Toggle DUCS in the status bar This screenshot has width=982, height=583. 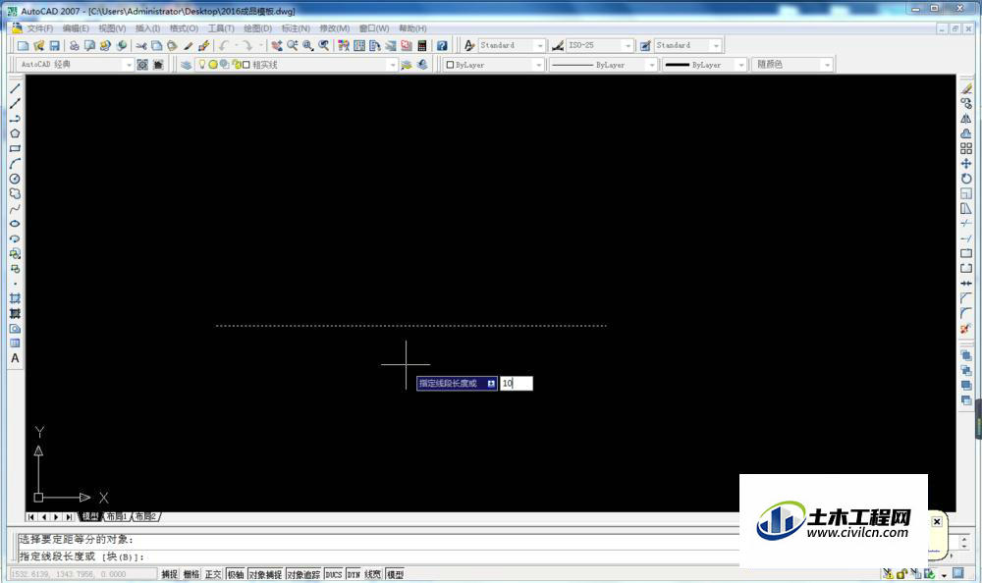pyautogui.click(x=333, y=574)
